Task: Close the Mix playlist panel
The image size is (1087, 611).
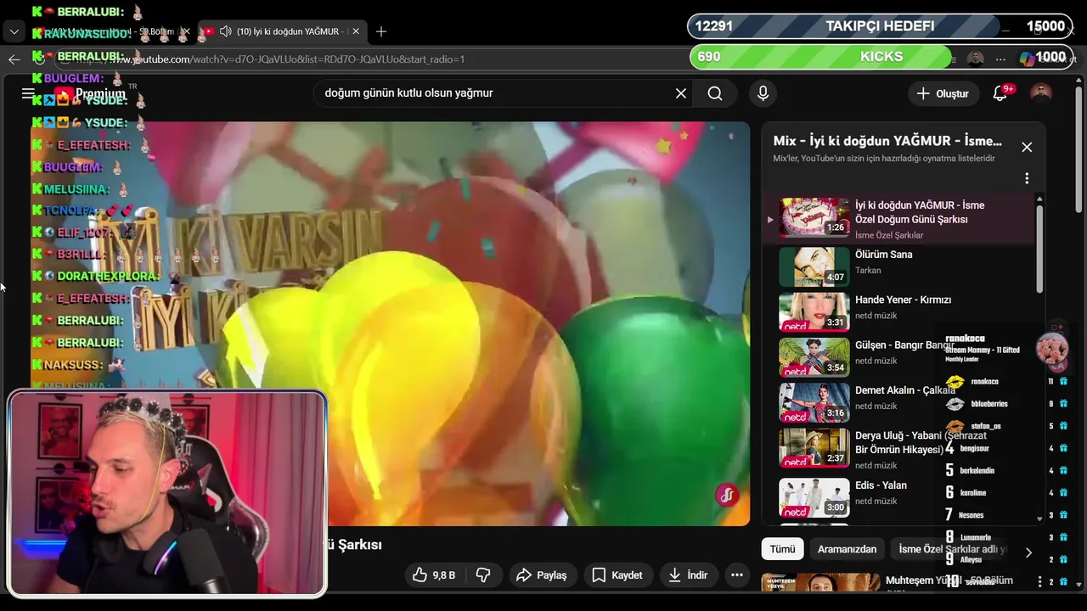Action: [1027, 147]
